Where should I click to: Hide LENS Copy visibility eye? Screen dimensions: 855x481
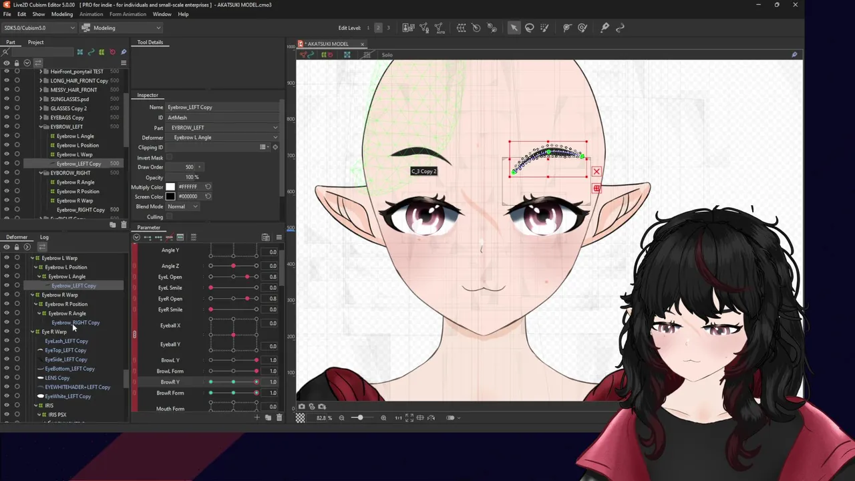(x=7, y=378)
